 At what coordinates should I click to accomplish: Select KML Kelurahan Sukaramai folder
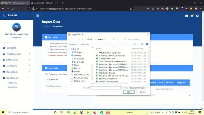click(x=110, y=53)
